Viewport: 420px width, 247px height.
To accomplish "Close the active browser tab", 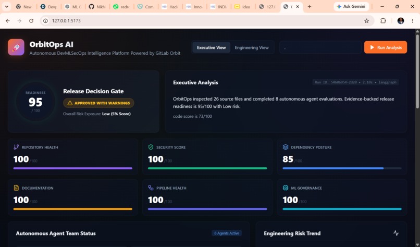I will pyautogui.click(x=298, y=7).
